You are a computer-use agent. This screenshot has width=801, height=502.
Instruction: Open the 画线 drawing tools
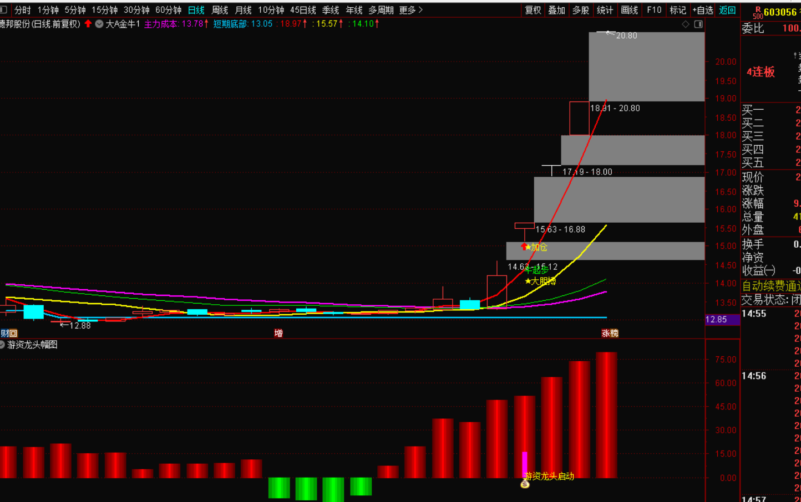pos(629,10)
